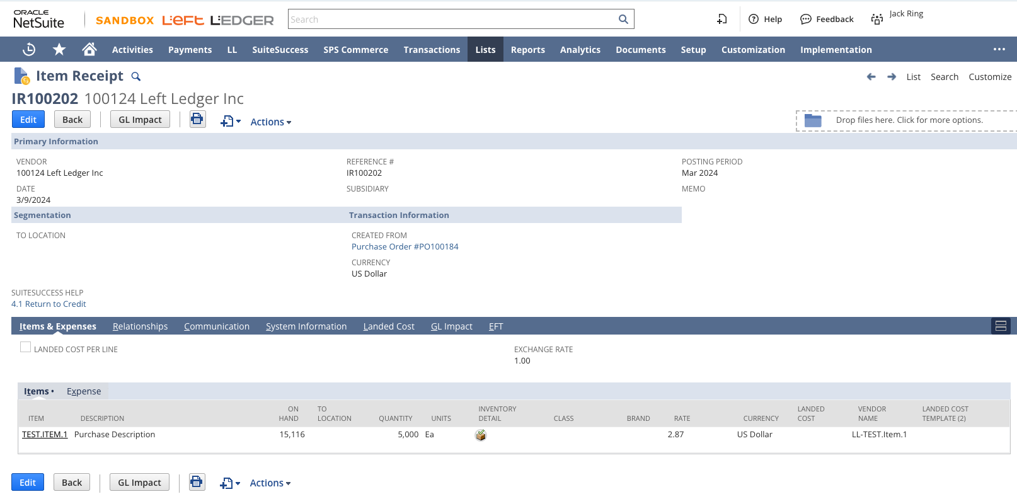1017x499 pixels.
Task: Go to the previous record arrow
Action: pyautogui.click(x=871, y=76)
